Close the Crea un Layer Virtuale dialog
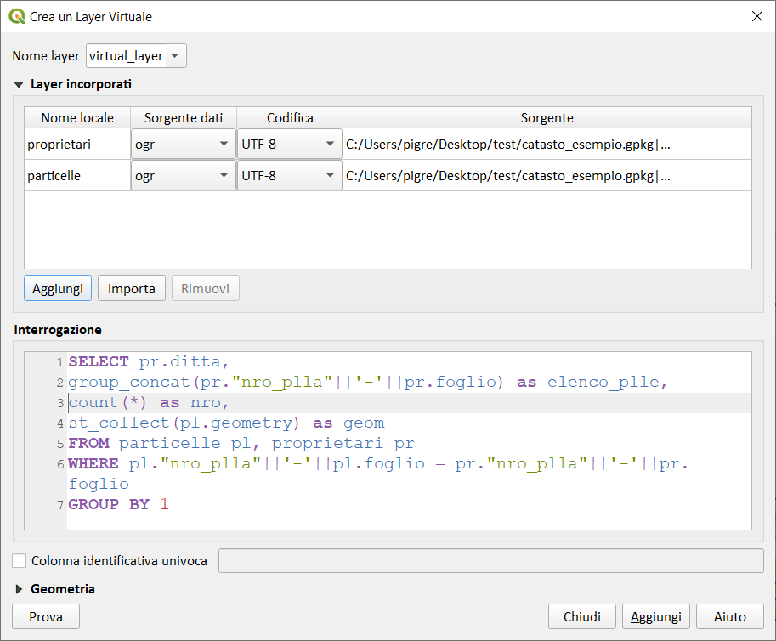This screenshot has height=641, width=776. [x=756, y=16]
